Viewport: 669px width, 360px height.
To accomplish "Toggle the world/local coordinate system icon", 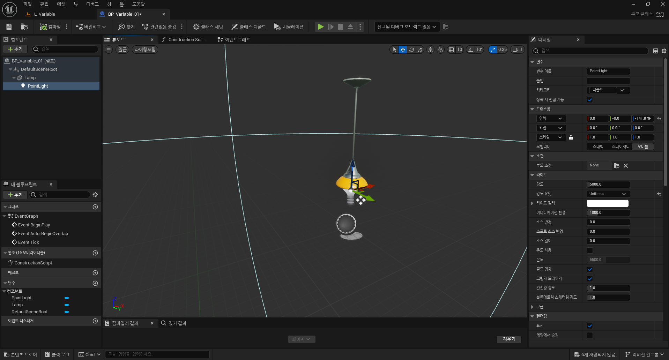I will [x=431, y=50].
